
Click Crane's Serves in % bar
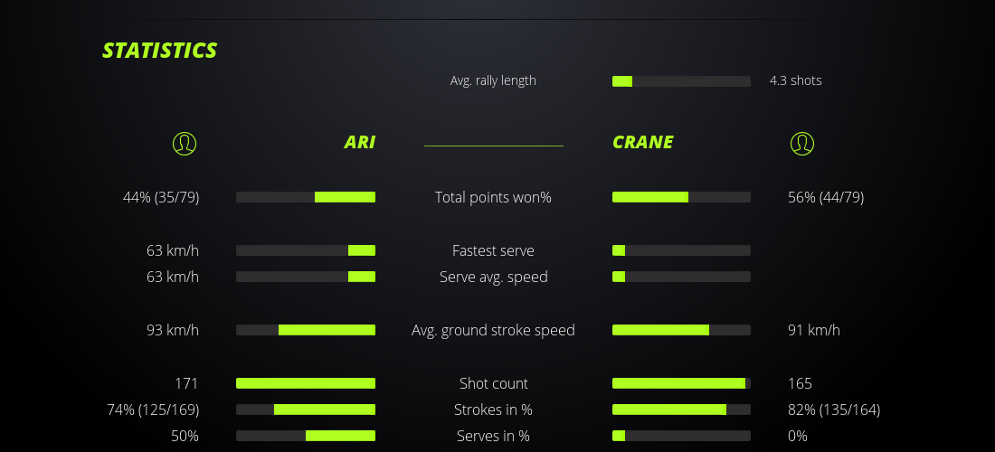pyautogui.click(x=681, y=436)
